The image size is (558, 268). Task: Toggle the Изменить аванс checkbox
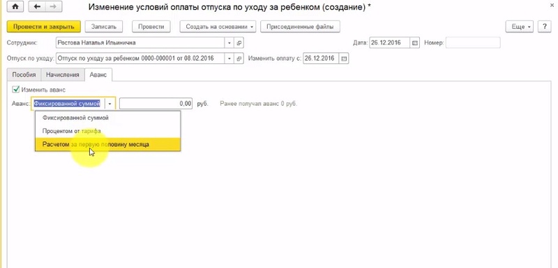[15, 90]
